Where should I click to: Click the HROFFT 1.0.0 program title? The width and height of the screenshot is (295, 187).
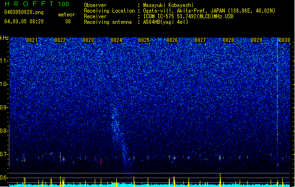tap(37, 4)
